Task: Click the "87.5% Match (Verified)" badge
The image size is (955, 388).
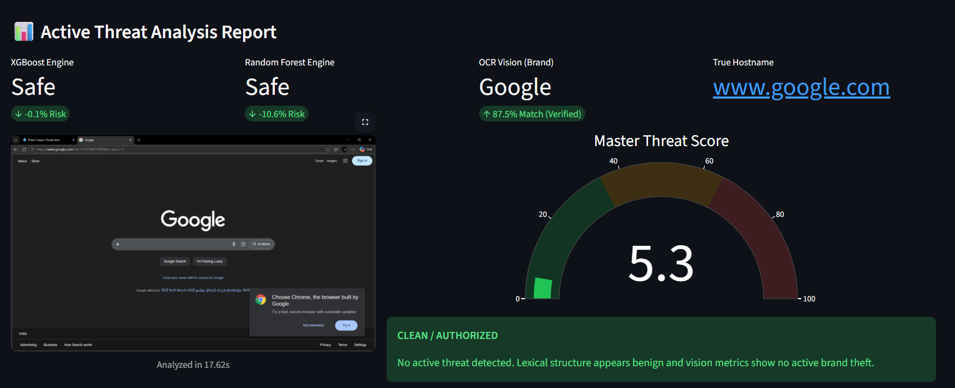Action: (x=532, y=114)
